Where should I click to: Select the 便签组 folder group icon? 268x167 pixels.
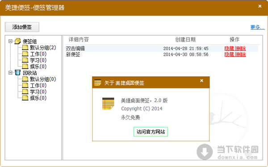17,41
